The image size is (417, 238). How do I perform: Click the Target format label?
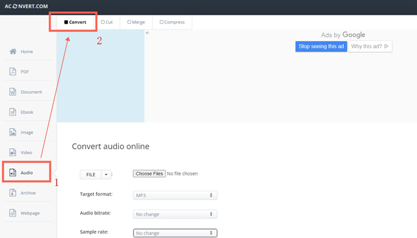[x=96, y=194]
